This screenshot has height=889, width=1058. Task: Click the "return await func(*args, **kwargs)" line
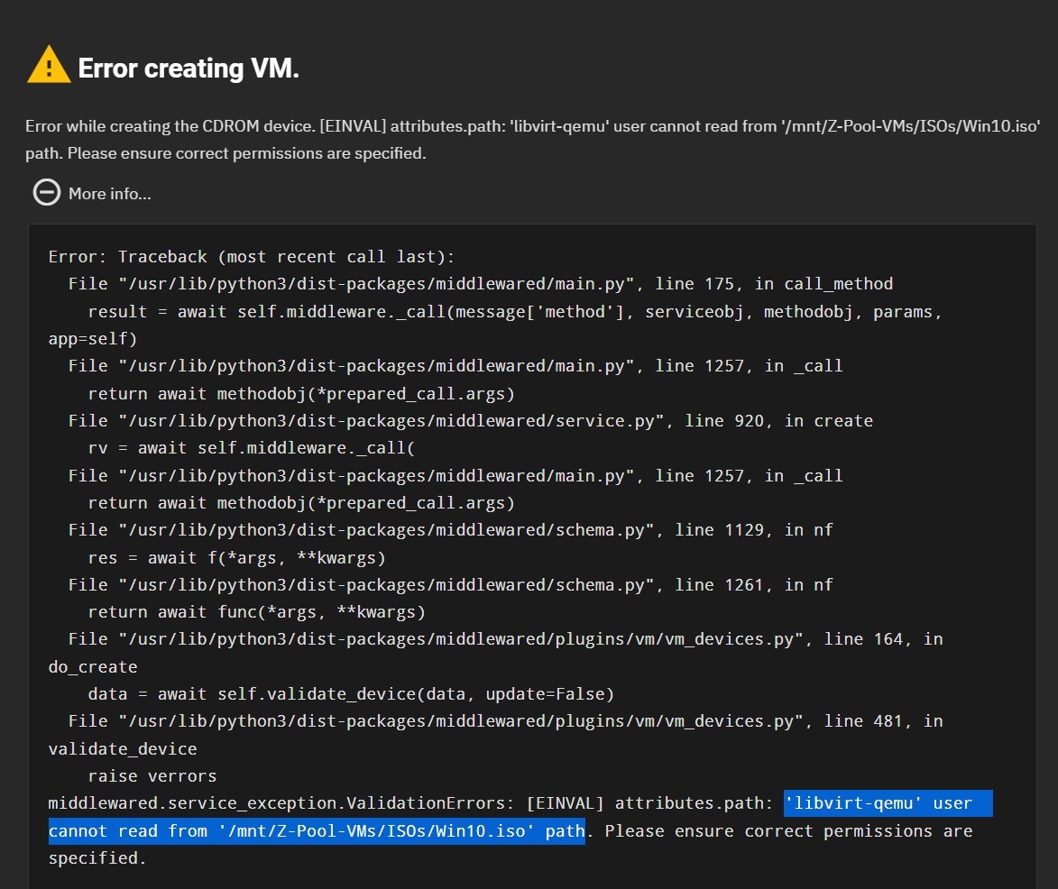tap(256, 612)
